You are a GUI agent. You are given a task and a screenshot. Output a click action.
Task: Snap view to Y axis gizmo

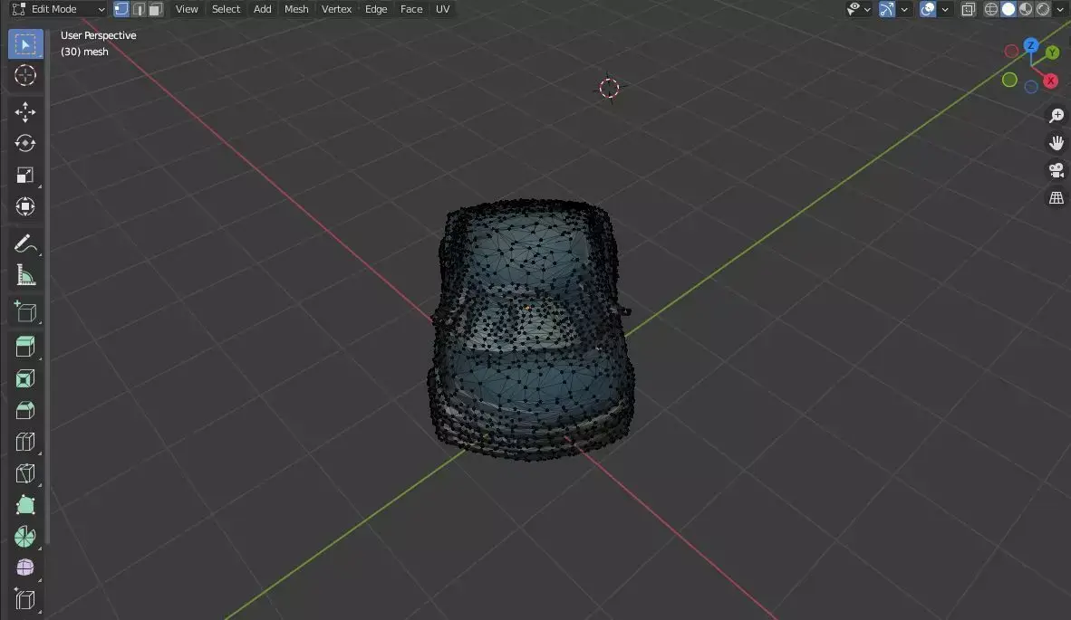pos(1052,52)
